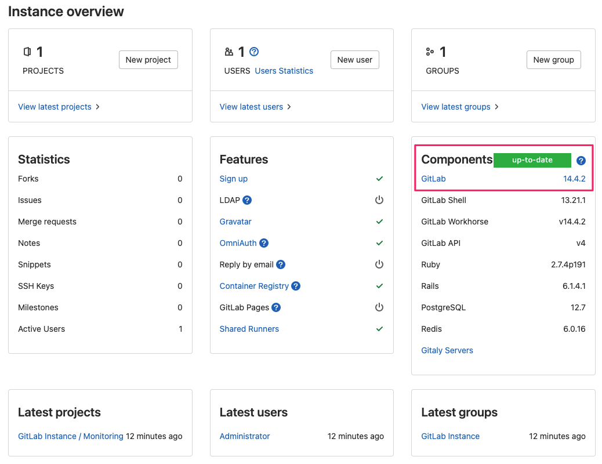Open help icon next to LDAP
602x464 pixels.
(247, 200)
